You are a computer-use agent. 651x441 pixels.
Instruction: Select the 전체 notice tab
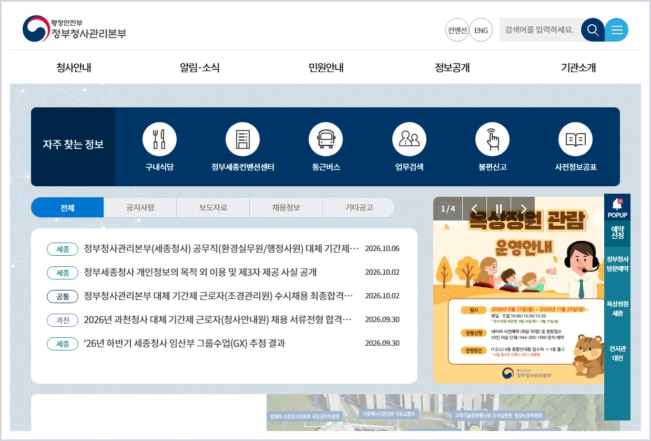[x=67, y=207]
